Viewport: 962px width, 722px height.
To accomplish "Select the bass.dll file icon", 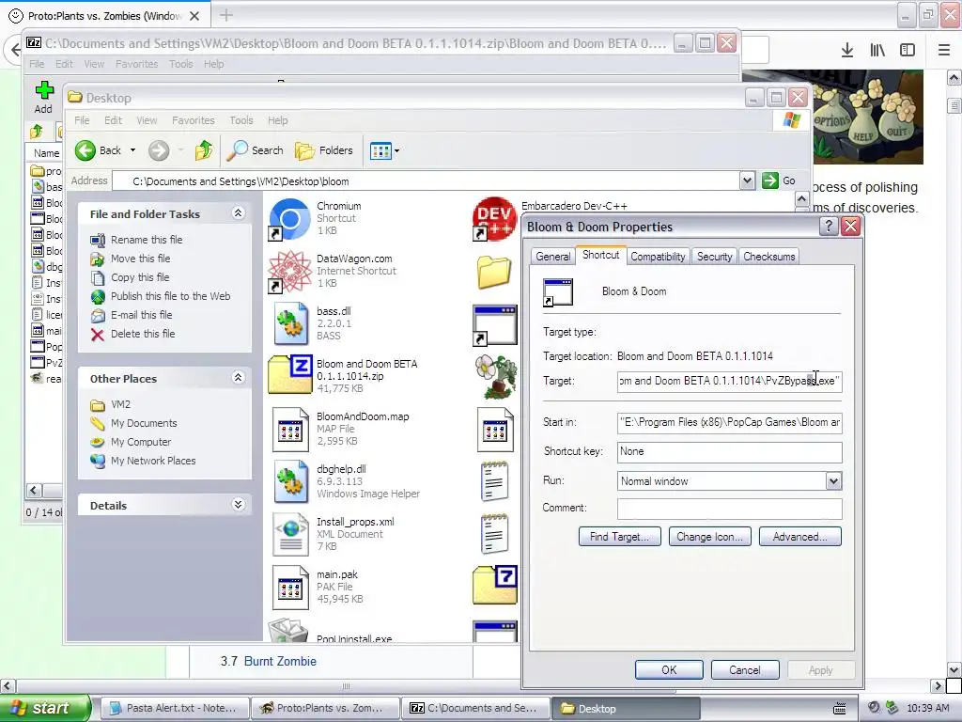I will 289,323.
